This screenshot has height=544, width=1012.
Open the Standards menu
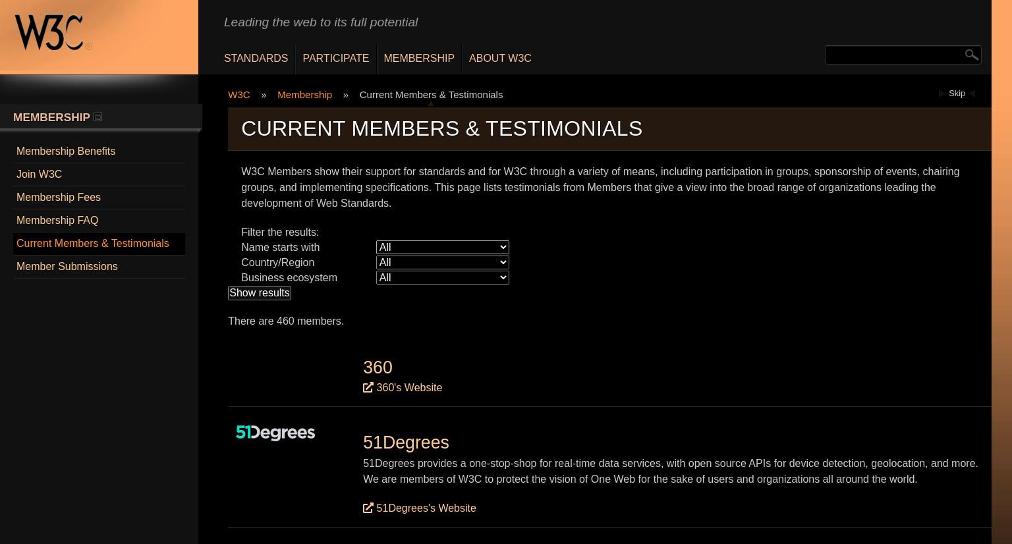pyautogui.click(x=256, y=58)
